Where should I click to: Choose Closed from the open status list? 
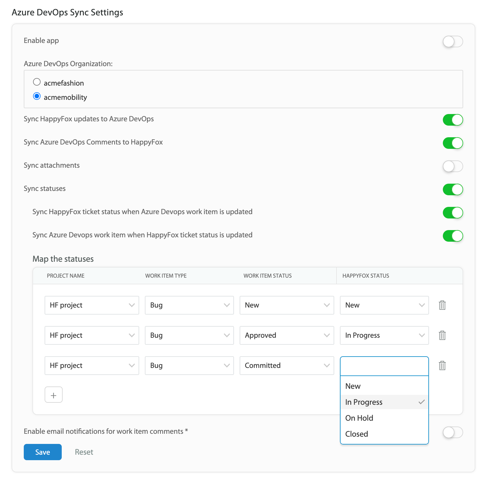(384, 434)
